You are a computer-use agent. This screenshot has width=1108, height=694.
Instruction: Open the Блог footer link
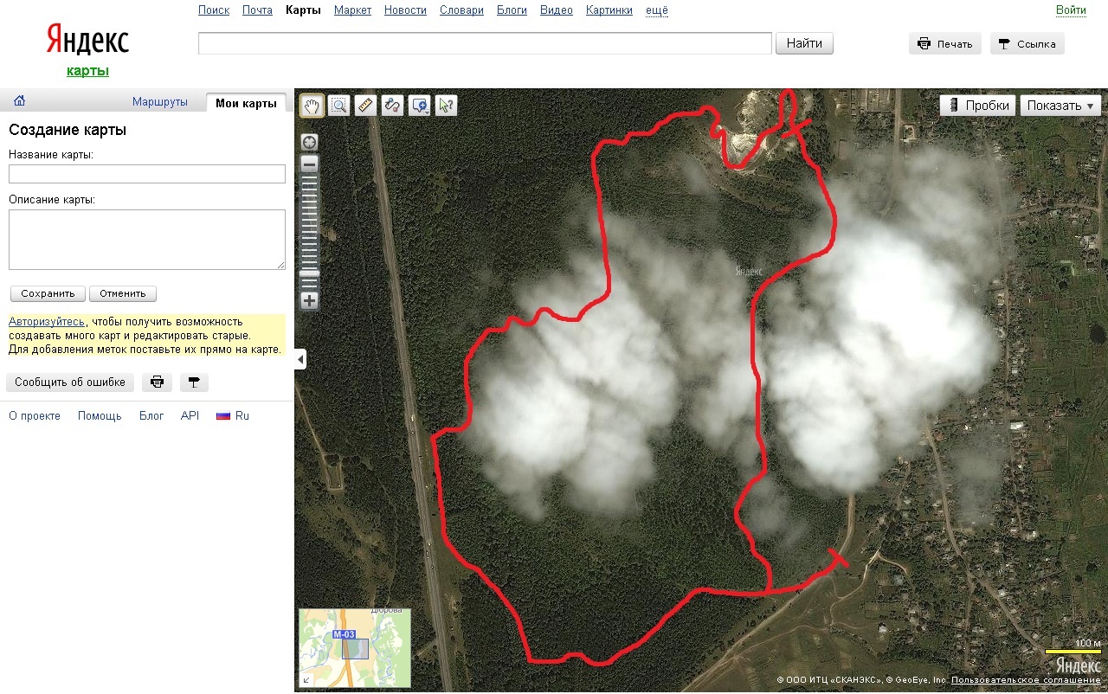tap(151, 415)
